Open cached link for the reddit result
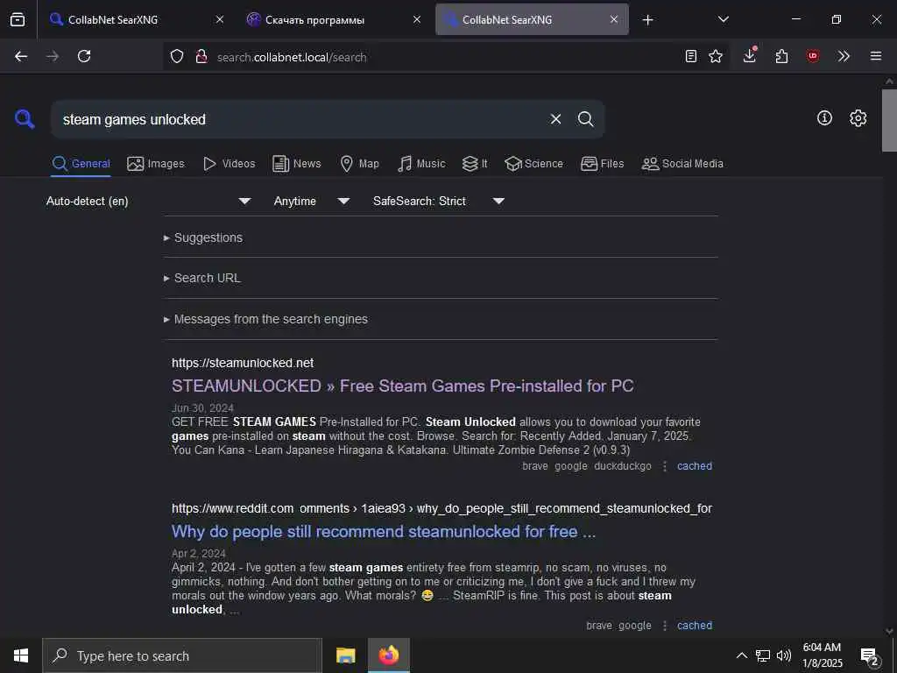 tap(695, 626)
